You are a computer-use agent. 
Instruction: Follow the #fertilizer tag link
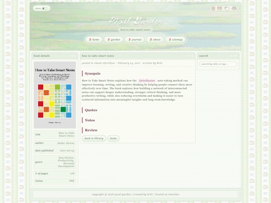109,63
